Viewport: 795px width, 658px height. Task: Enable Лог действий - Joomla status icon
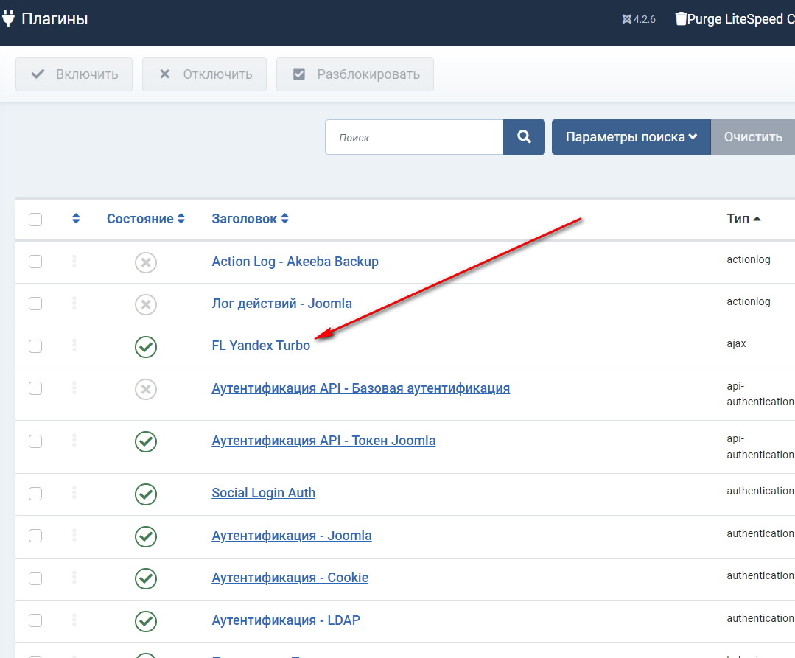(146, 304)
